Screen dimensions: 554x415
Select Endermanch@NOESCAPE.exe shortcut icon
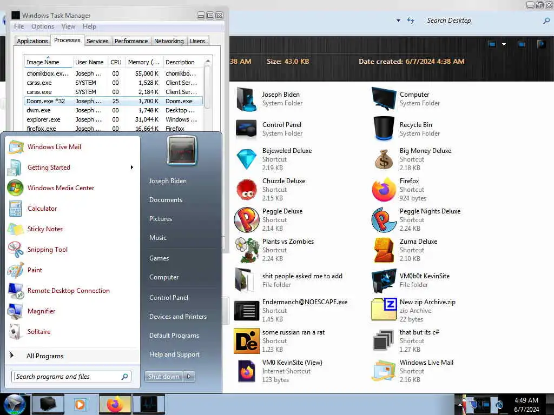coord(246,311)
